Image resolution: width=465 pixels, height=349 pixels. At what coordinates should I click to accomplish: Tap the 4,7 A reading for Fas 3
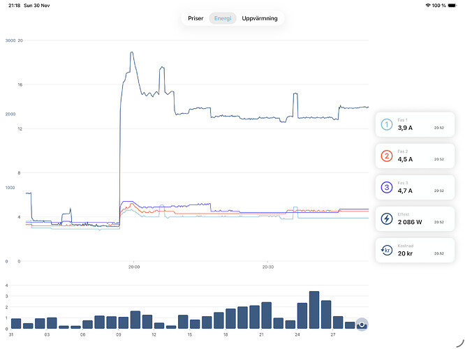(406, 190)
